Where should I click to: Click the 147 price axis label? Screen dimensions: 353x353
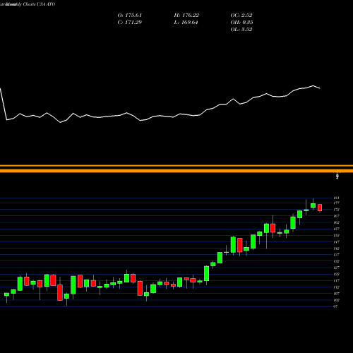(336, 242)
